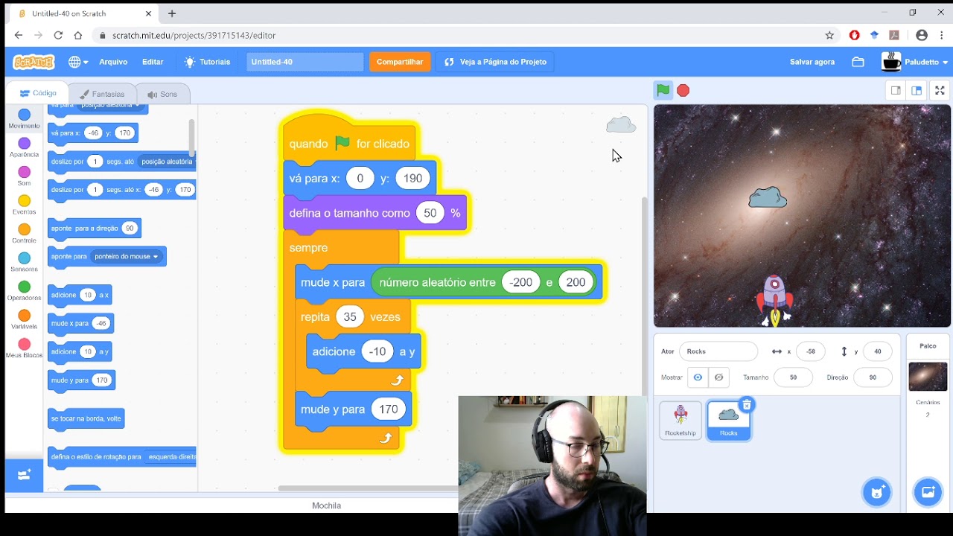Click the workspace horizontal scrollbar
The image size is (953, 536).
pyautogui.click(x=369, y=488)
